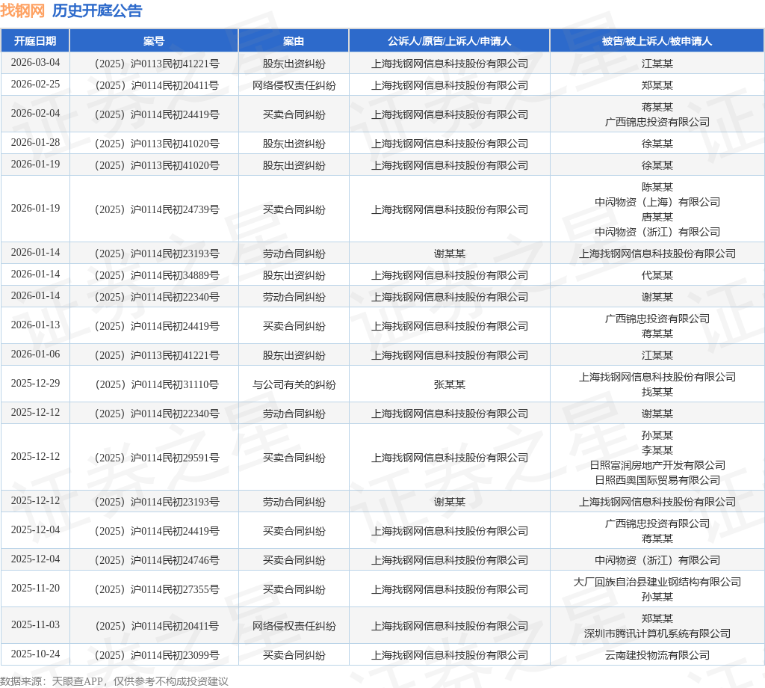The image size is (765, 688).
Task: Click 上海找钢网信息科技股份有限公司 plaintiff in 2026-03-04 row
Action: [449, 64]
